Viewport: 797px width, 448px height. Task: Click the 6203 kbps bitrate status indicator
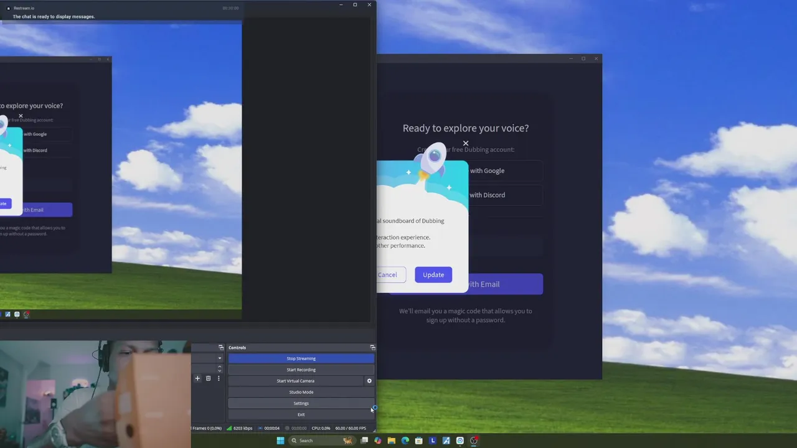point(240,428)
